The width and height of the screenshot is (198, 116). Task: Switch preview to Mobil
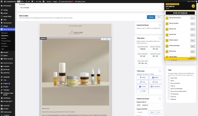click(159, 17)
